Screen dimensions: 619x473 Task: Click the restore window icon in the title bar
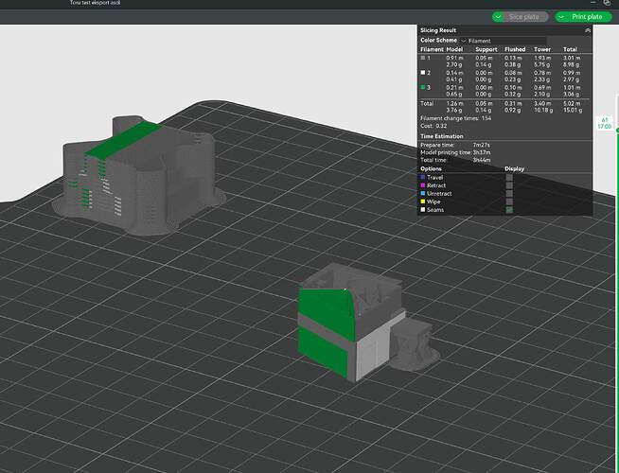(607, 3)
